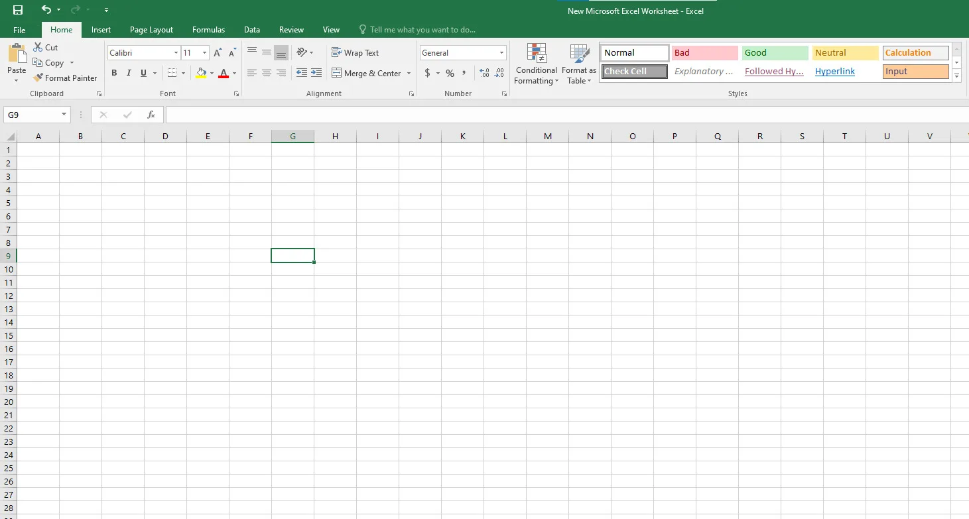The width and height of the screenshot is (969, 519).
Task: Decrease indent in the cell
Action: pyautogui.click(x=302, y=73)
